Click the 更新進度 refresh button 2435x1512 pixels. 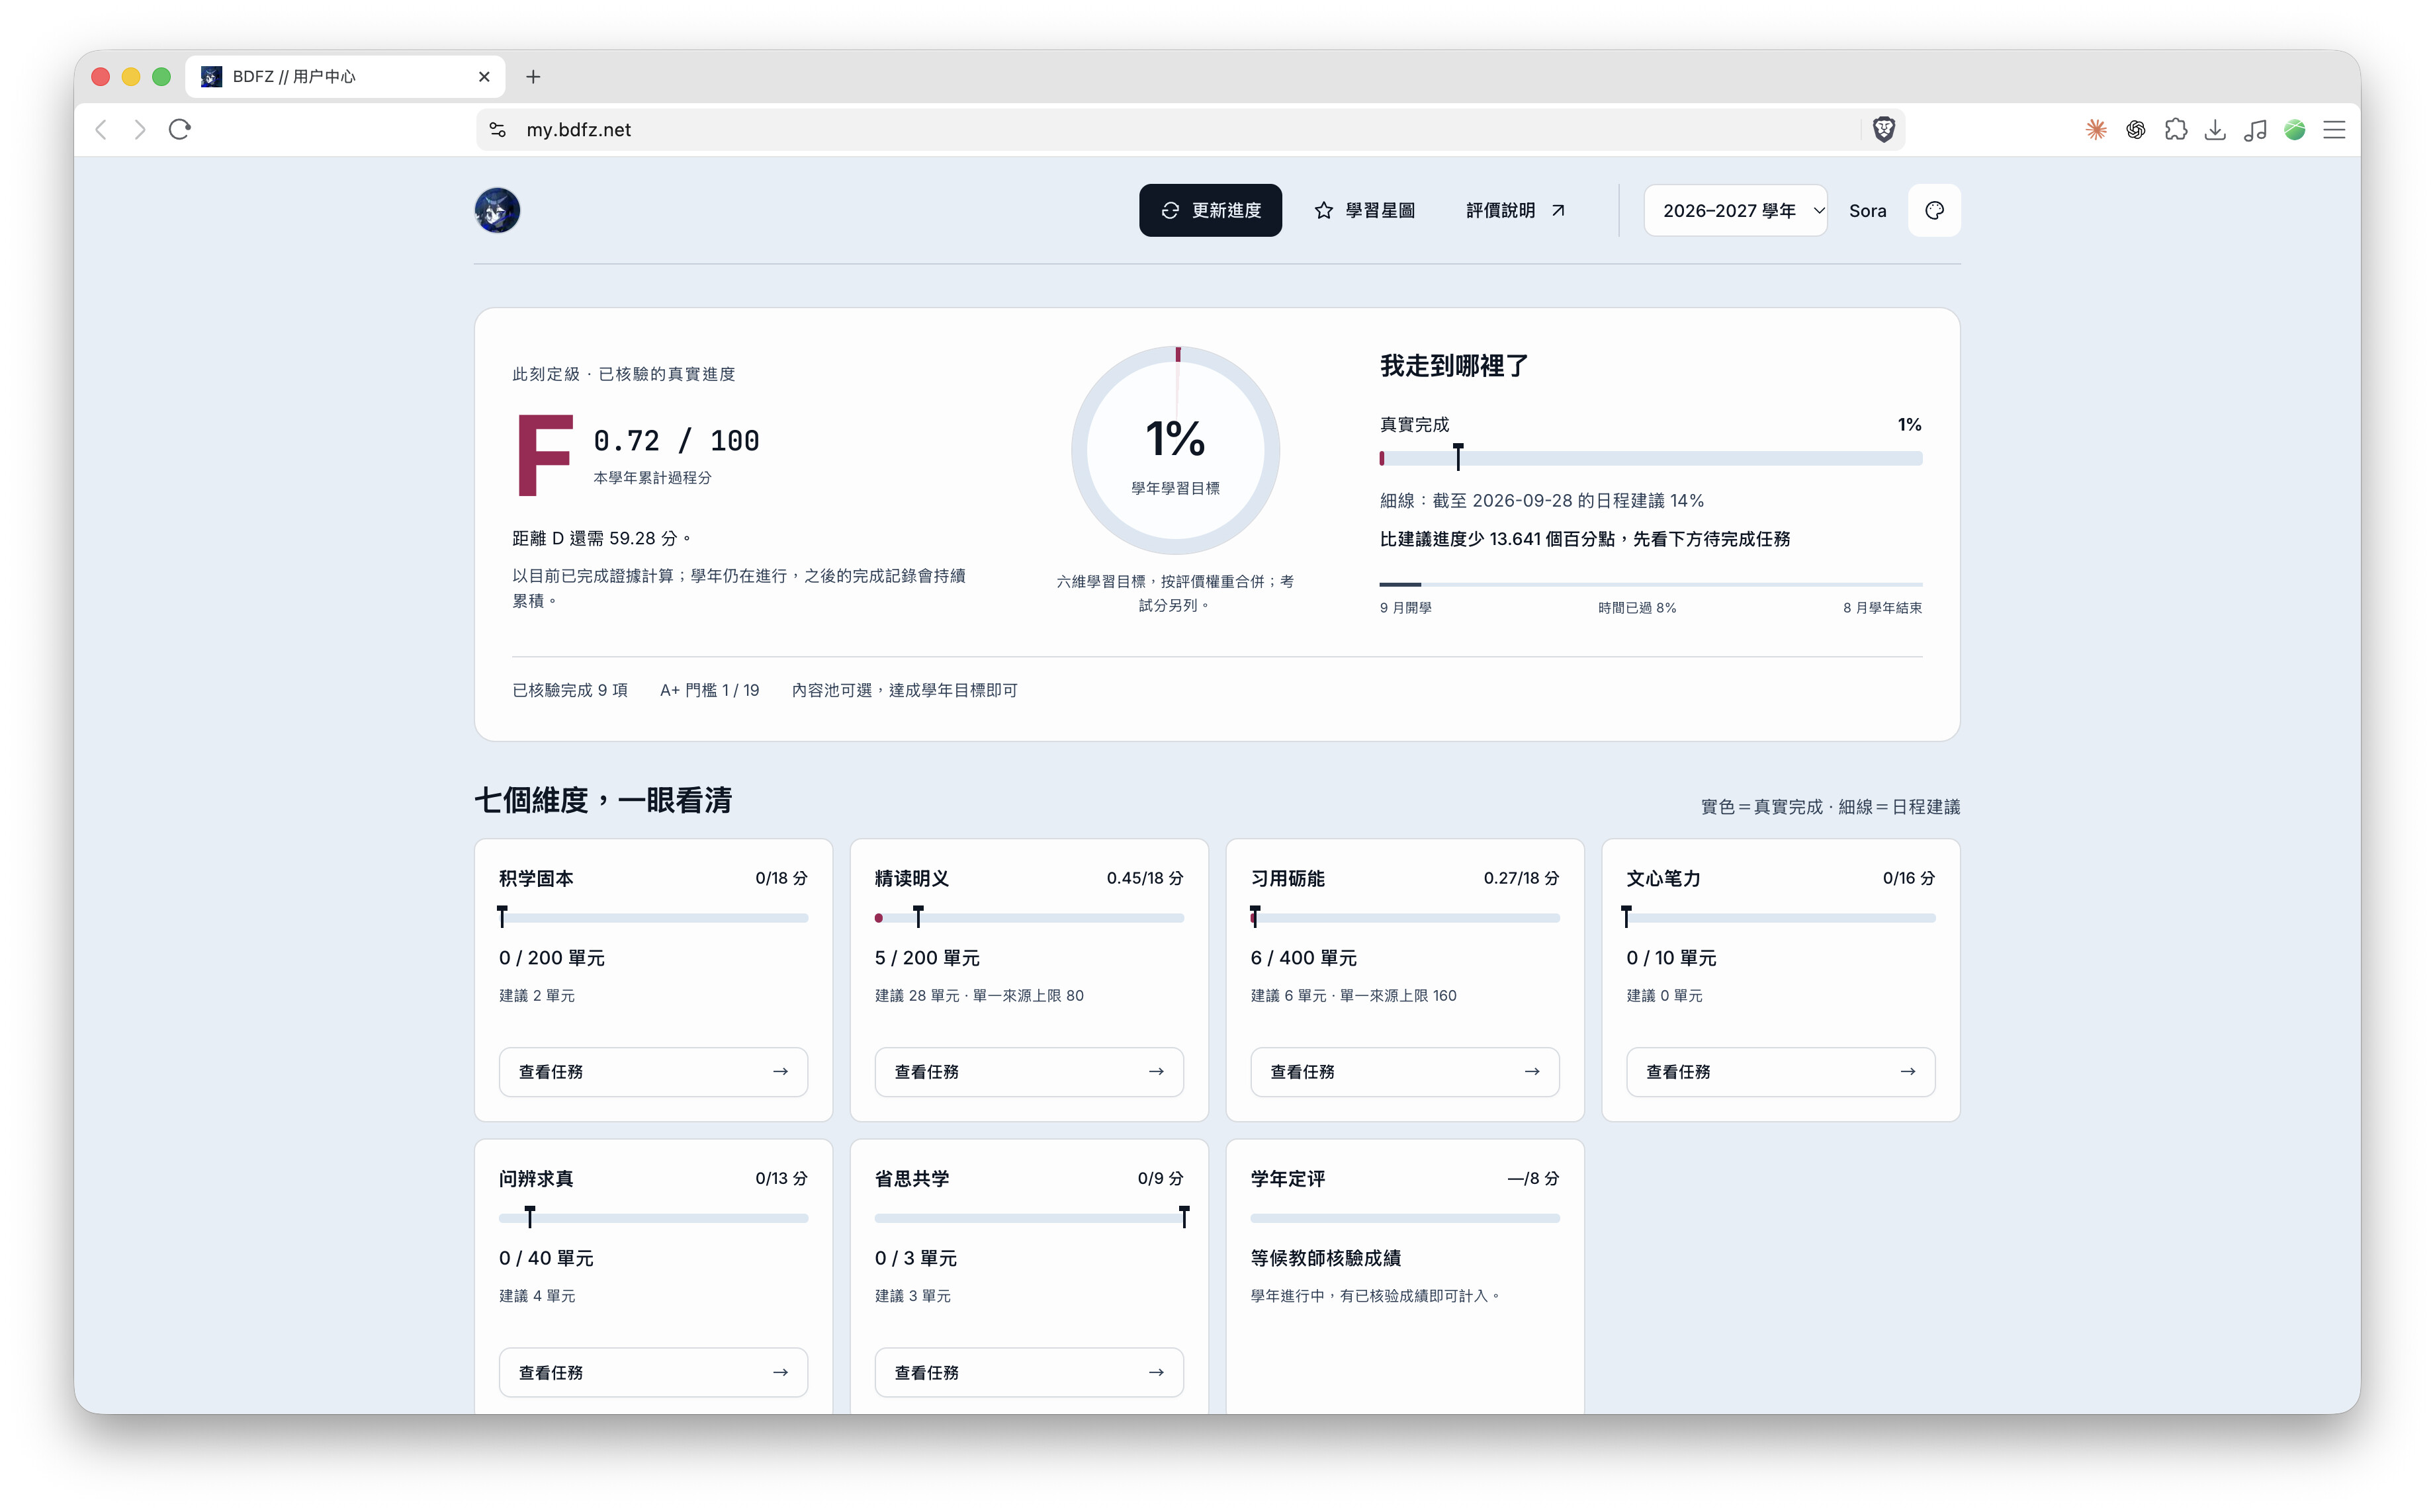click(1210, 210)
